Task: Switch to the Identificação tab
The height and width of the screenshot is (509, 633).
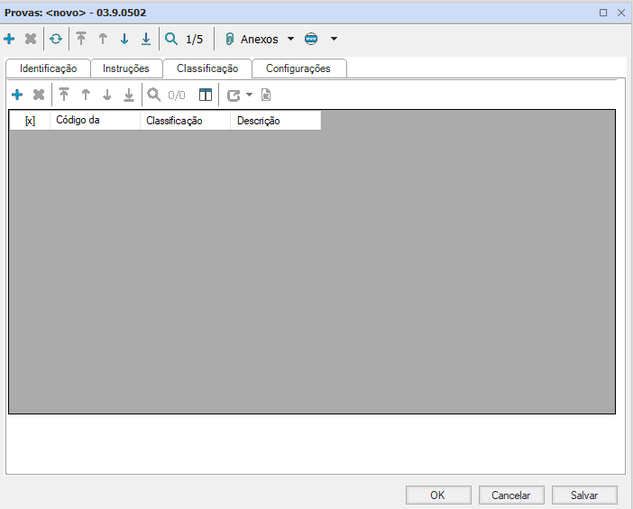Action: (49, 68)
